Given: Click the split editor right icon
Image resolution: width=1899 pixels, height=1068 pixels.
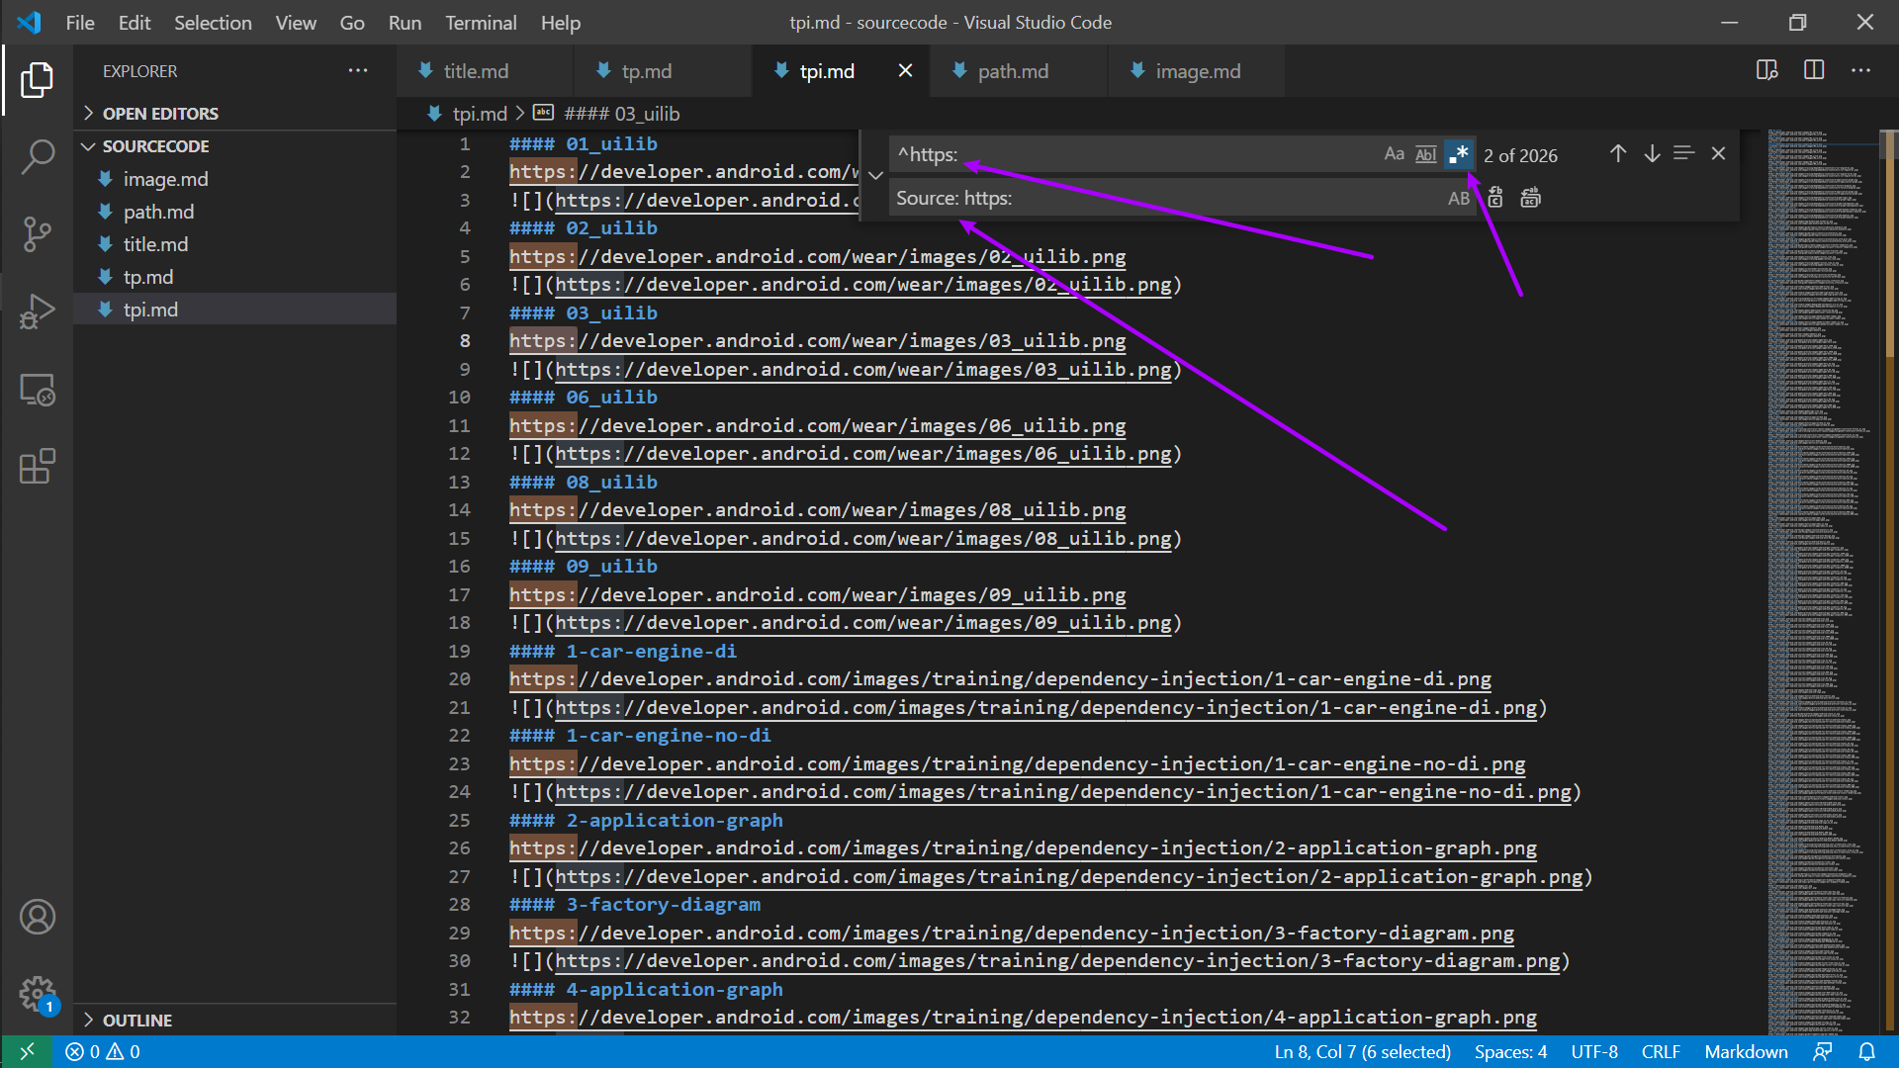Looking at the screenshot, I should click(1814, 70).
